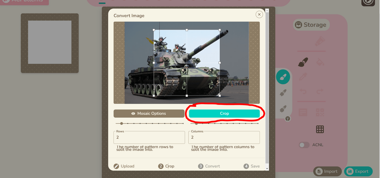The height and width of the screenshot is (178, 380).
Task: Toggle the grid overlay icon
Action: pyautogui.click(x=320, y=129)
